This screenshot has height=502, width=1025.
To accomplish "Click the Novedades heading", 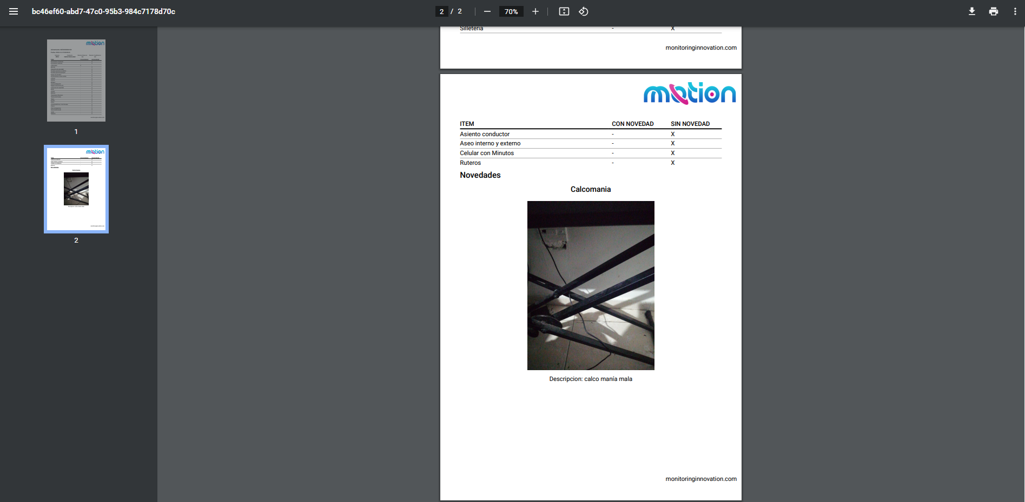I will [x=480, y=175].
